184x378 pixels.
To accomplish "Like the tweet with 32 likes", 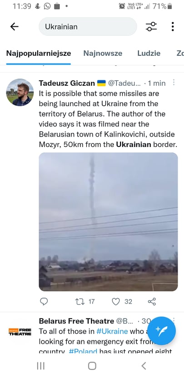I will click(122, 301).
